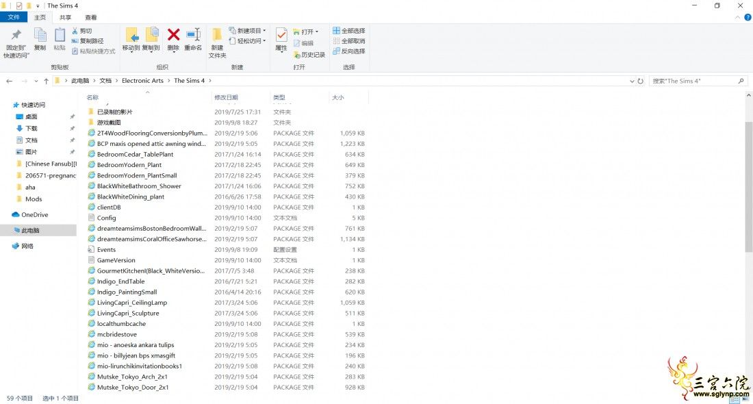Switch to the Home (主页) tab

pyautogui.click(x=40, y=17)
